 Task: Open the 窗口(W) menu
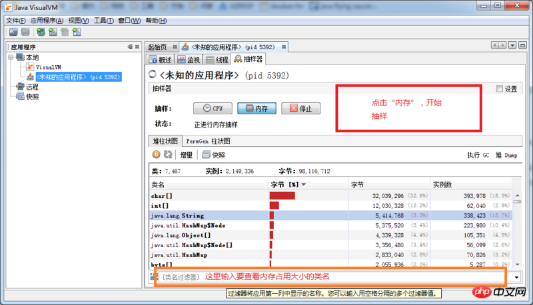coord(129,21)
